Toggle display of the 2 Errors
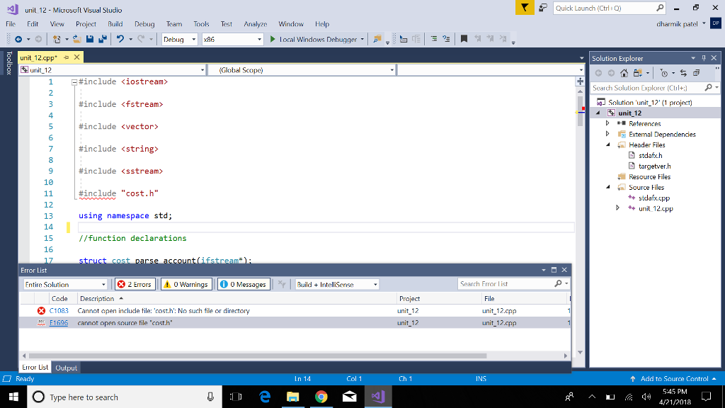 coord(134,284)
